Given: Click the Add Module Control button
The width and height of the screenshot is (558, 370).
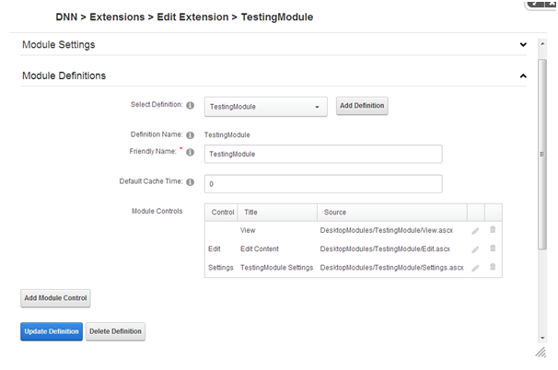Looking at the screenshot, I should (55, 298).
